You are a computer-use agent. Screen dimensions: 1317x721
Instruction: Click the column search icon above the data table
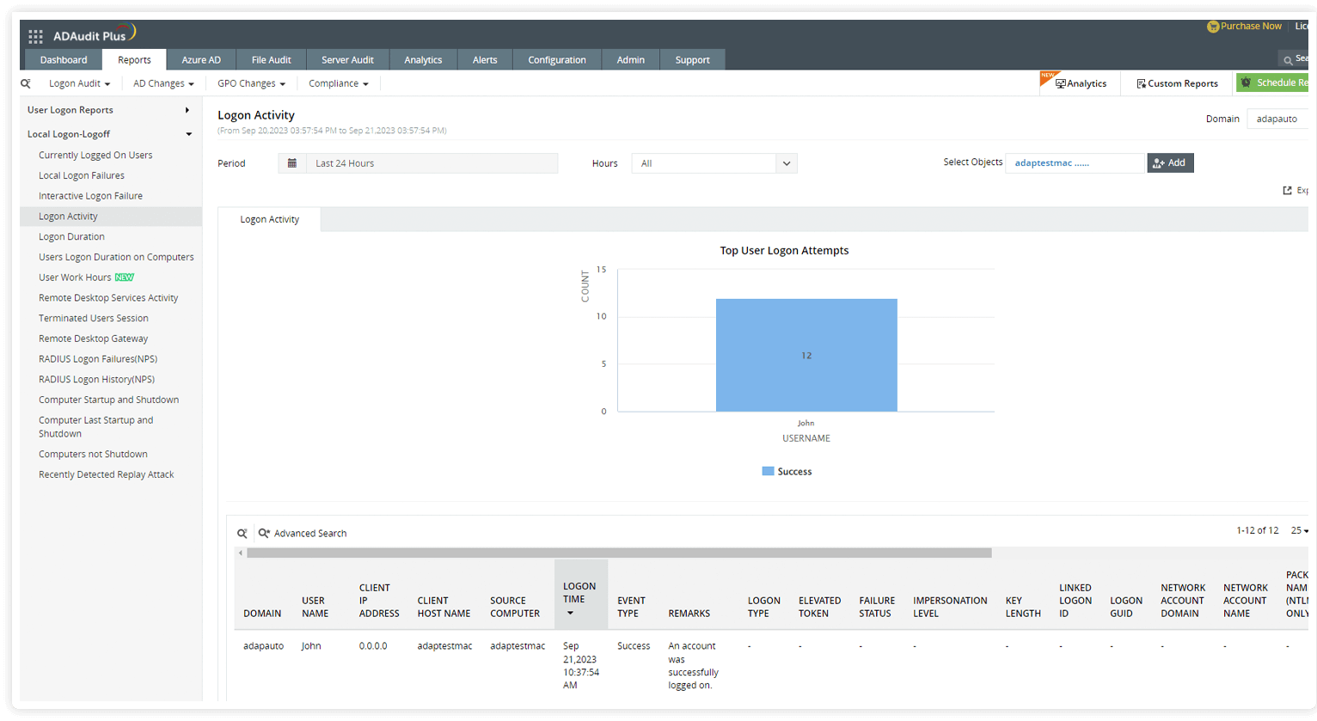point(242,533)
